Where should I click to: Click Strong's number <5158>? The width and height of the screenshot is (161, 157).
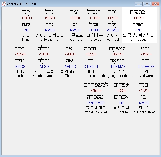(x=50, y=18)
